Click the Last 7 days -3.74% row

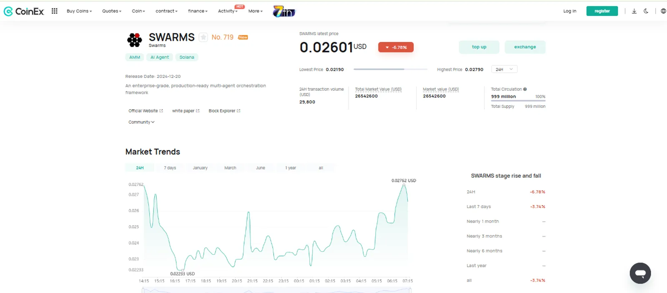(x=506, y=206)
